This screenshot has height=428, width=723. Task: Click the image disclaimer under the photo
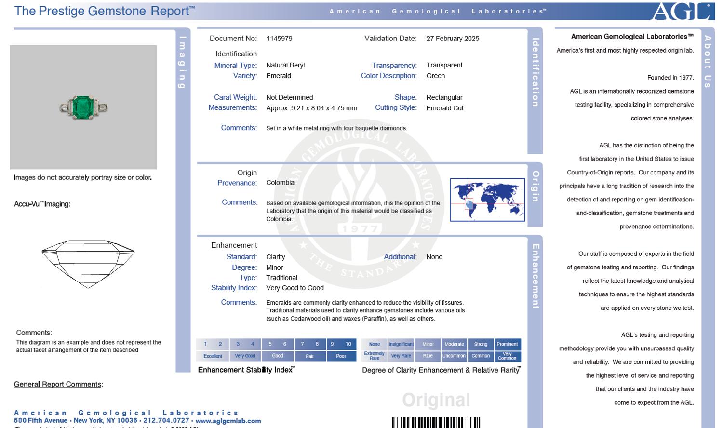[83, 177]
